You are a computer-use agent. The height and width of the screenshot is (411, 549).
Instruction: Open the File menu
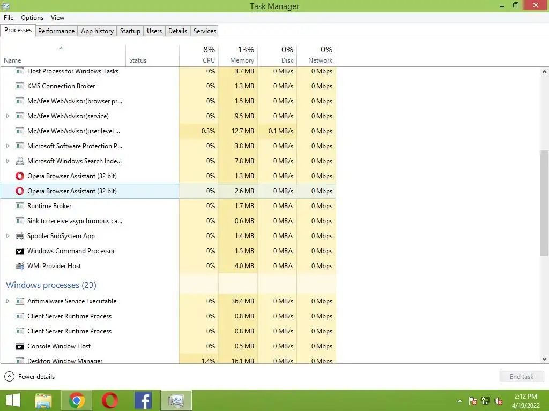[x=9, y=18]
